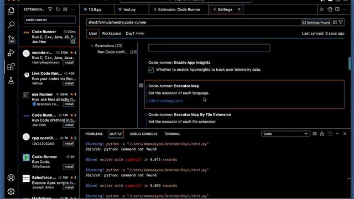
Task: Install the Code-Runner extension by SillyGoose
Action: coord(69,167)
